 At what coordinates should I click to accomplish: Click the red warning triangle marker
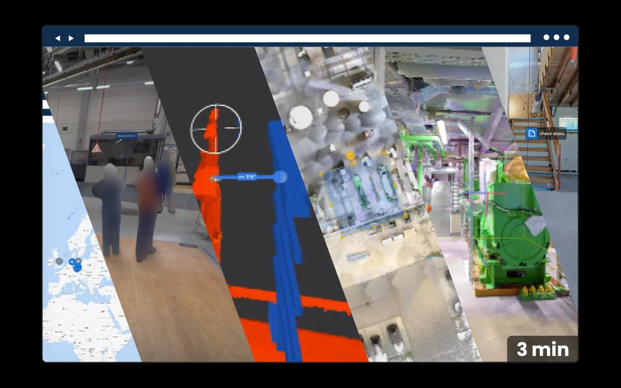[x=97, y=148]
